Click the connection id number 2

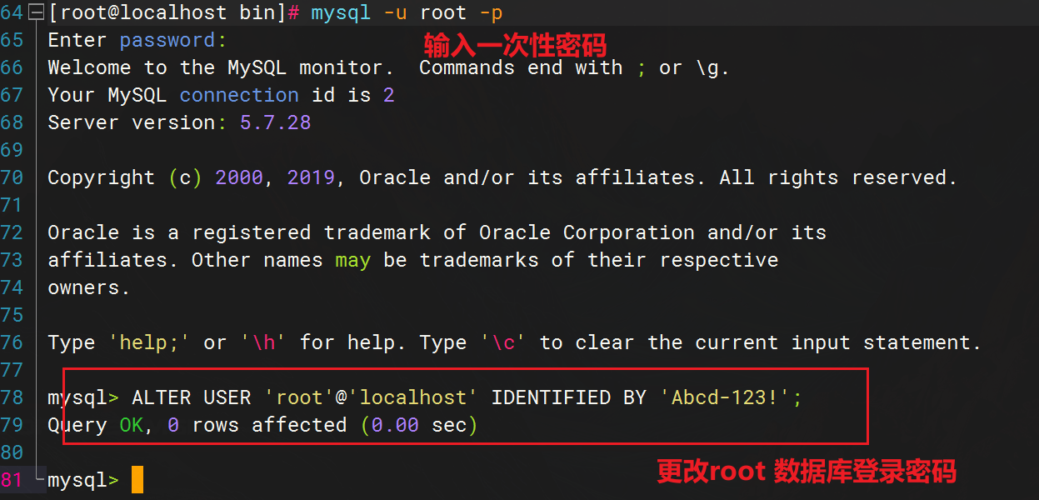click(x=388, y=95)
